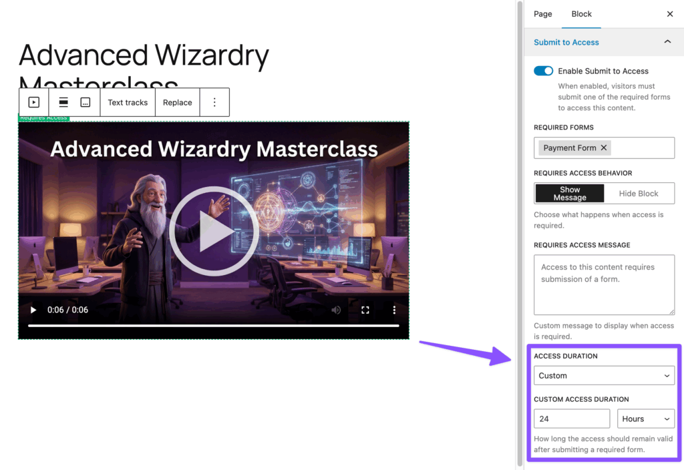Open the block options kebab menu icon

[214, 101]
